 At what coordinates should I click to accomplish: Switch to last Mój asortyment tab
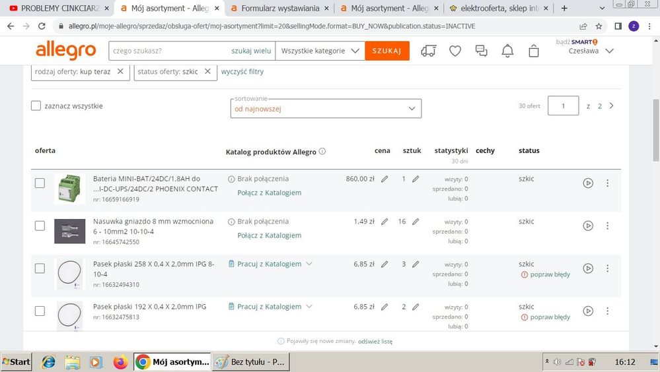tap(389, 8)
